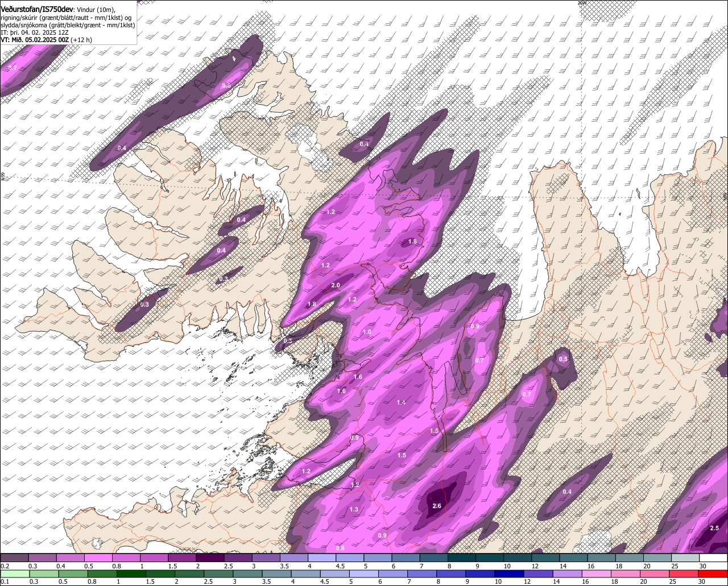728x586 pixels.
Task: Select bottom legend swatch between 4 and 4.5
Action: tap(305, 573)
